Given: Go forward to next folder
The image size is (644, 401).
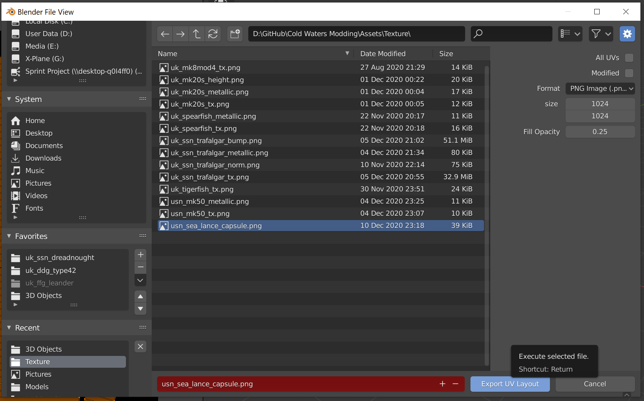Looking at the screenshot, I should pyautogui.click(x=181, y=34).
